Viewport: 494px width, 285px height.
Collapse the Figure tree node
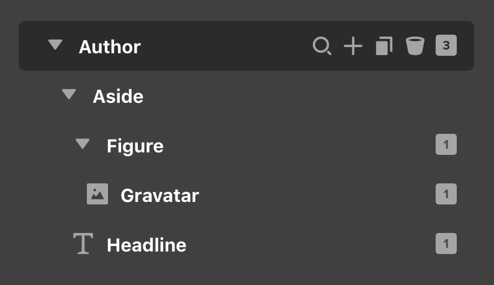click(x=83, y=144)
